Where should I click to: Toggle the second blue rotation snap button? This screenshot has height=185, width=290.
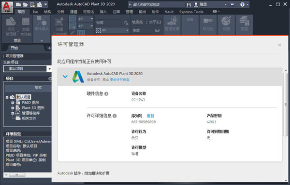pyautogui.click(x=72, y=26)
